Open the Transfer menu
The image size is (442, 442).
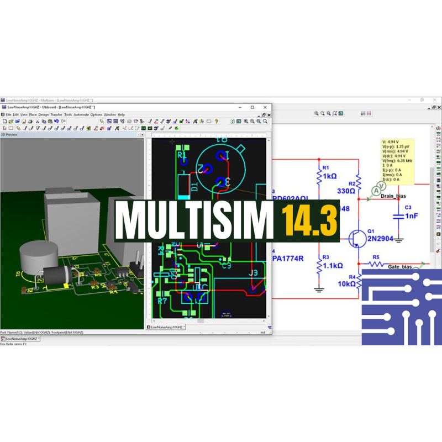point(56,114)
